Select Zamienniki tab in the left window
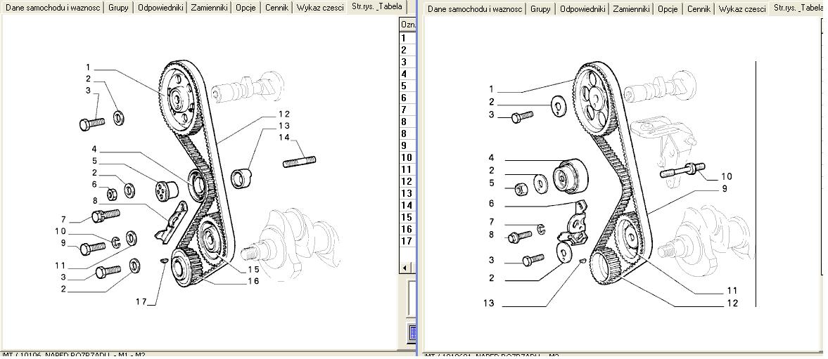Screen dimensions: 828x359 click(208, 8)
